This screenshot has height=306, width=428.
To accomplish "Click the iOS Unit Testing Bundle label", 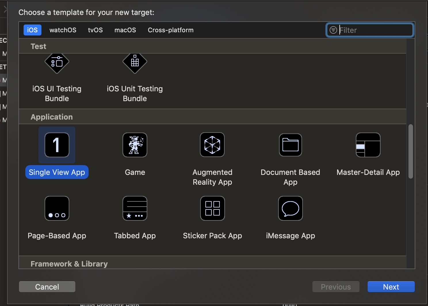I will (x=135, y=93).
